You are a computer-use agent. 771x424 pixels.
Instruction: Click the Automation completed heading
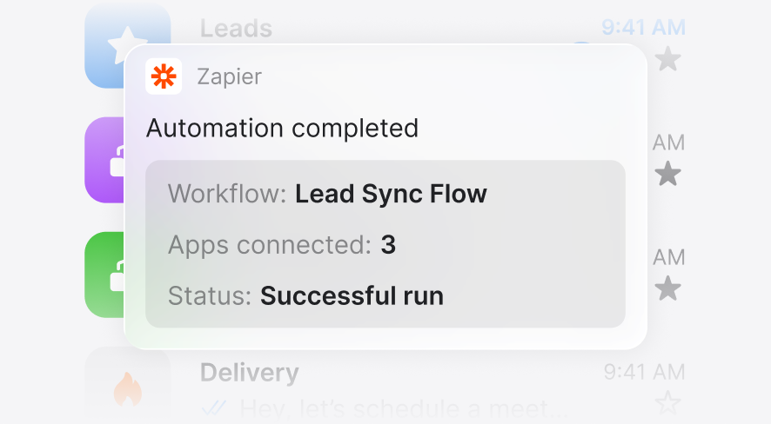pyautogui.click(x=282, y=128)
